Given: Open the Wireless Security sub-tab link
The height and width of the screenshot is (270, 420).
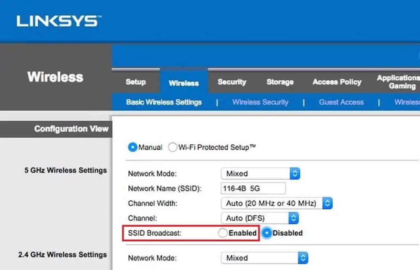Looking at the screenshot, I should pyautogui.click(x=260, y=102).
